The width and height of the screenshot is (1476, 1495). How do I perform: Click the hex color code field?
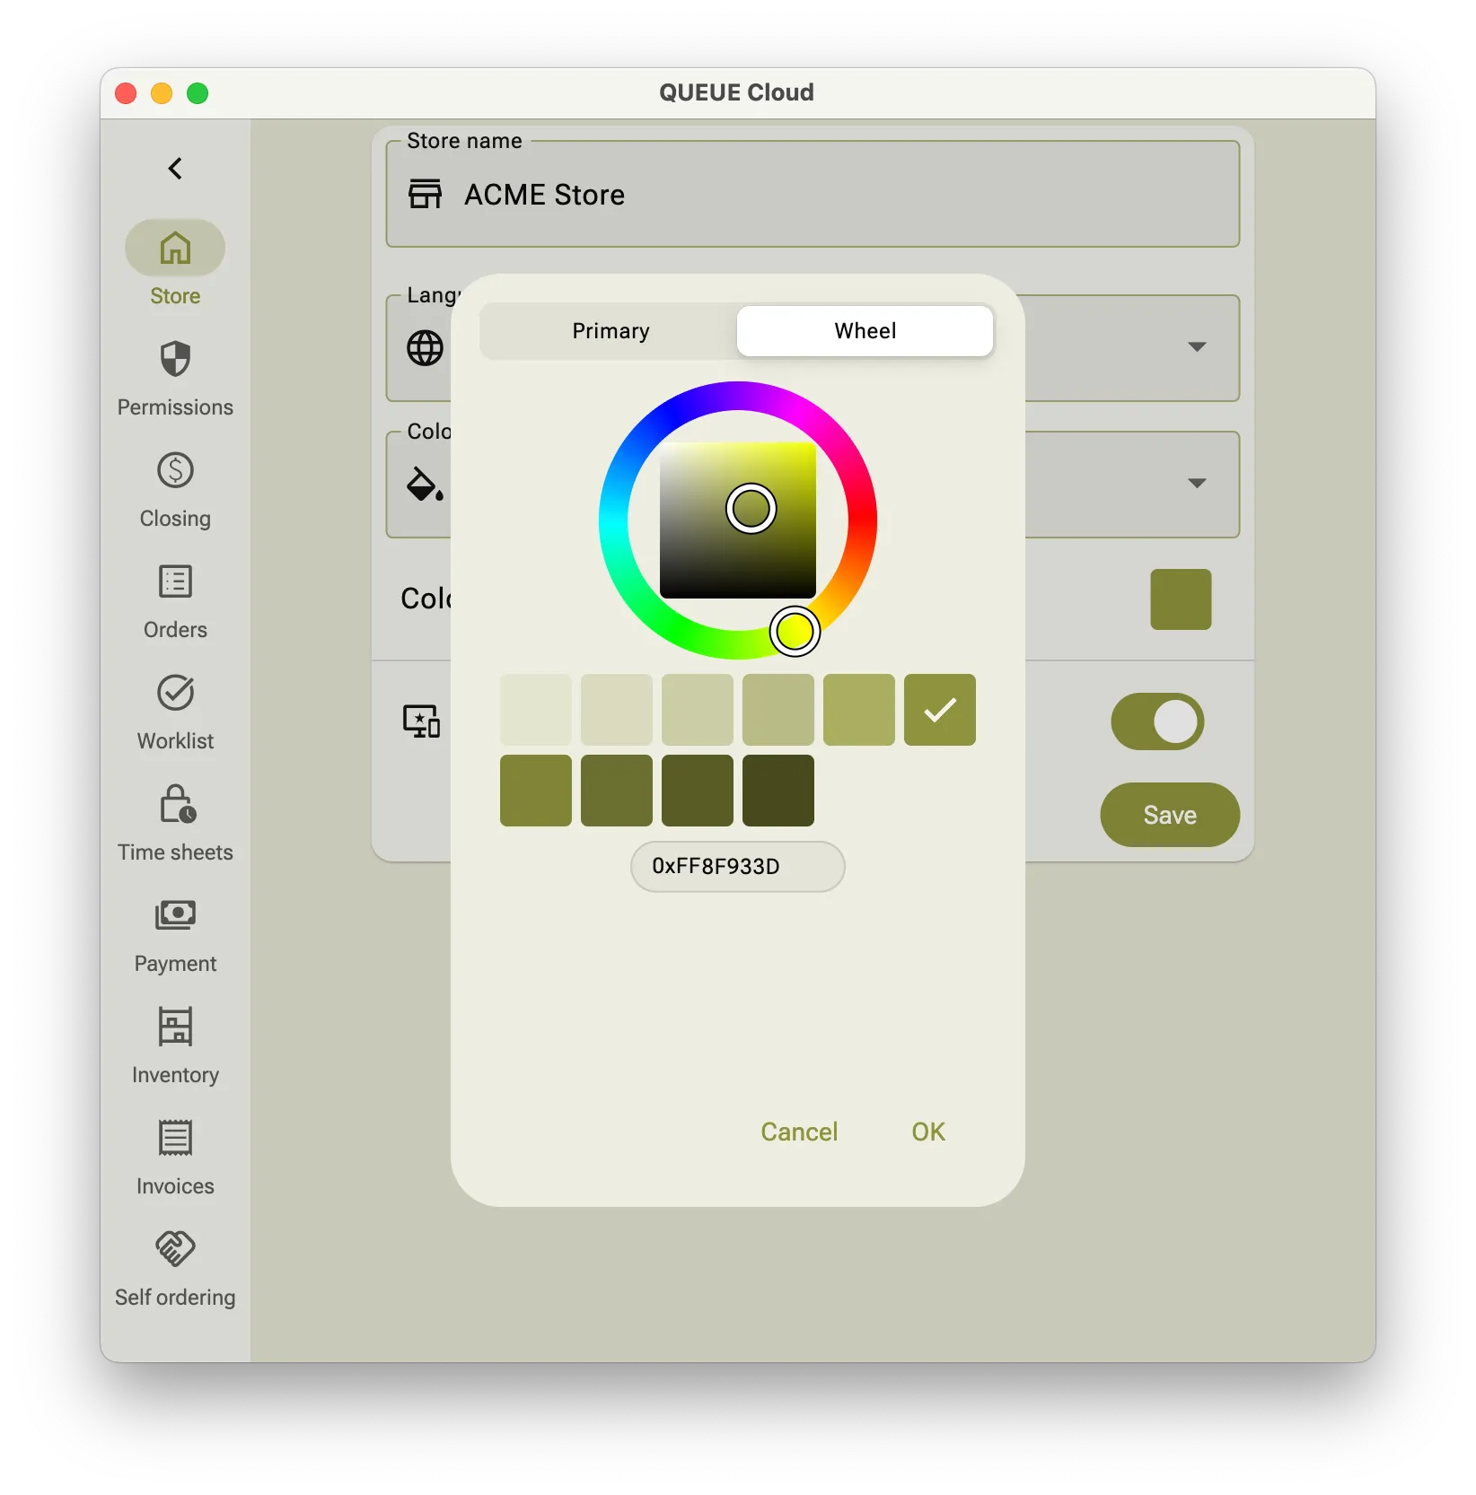[x=737, y=867]
